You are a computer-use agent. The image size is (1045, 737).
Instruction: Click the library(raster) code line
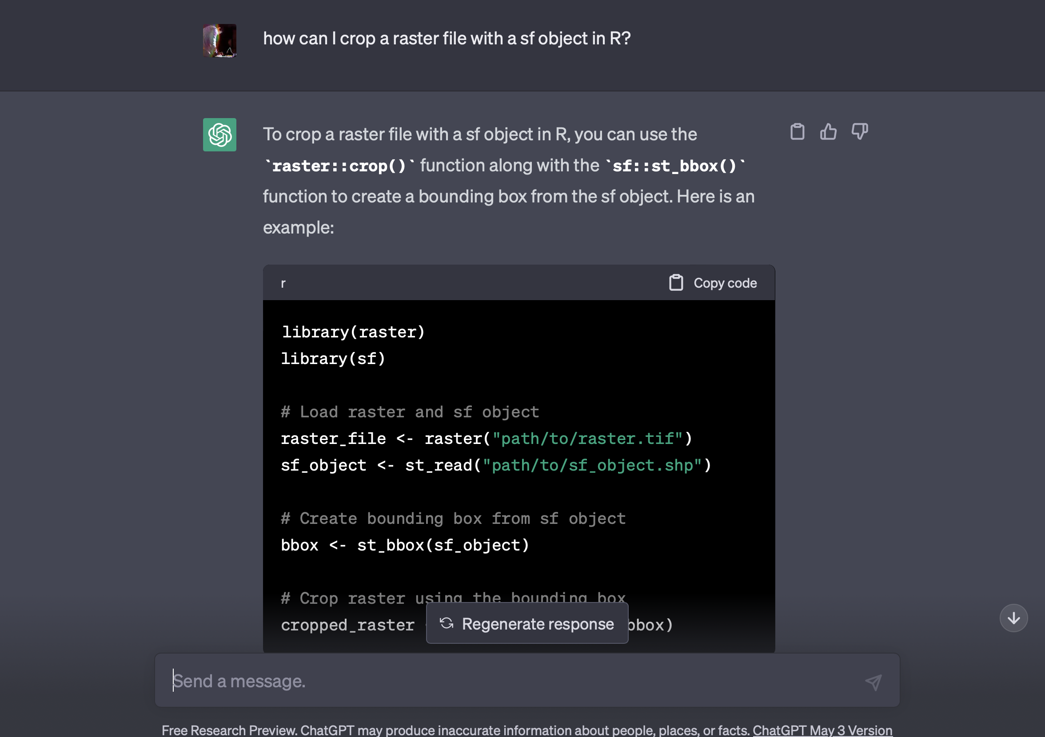click(353, 332)
